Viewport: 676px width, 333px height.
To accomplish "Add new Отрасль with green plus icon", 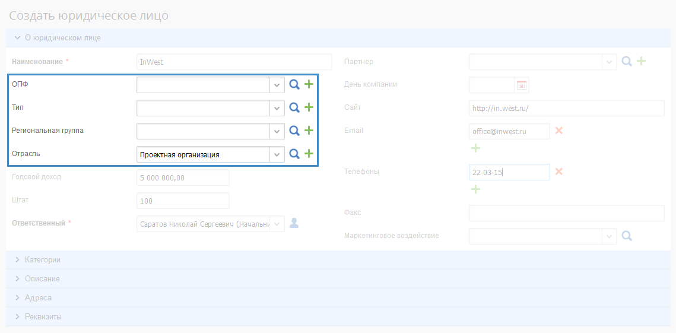I will [309, 154].
